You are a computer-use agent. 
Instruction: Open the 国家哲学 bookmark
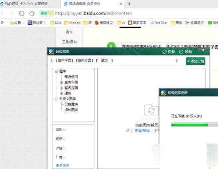pyautogui.click(x=137, y=23)
